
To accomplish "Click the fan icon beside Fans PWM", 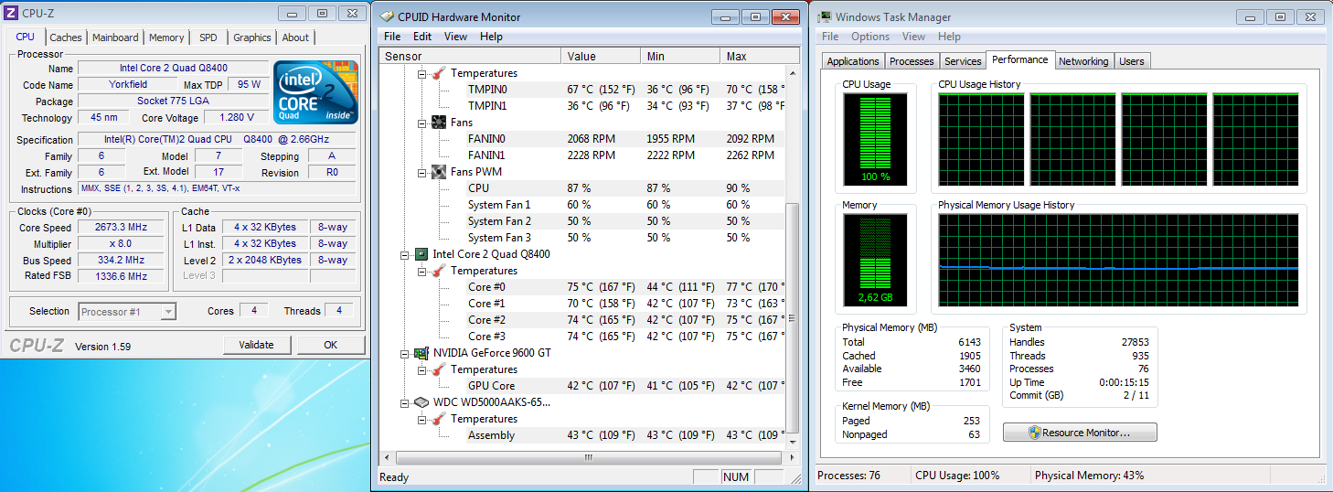I will pos(439,172).
